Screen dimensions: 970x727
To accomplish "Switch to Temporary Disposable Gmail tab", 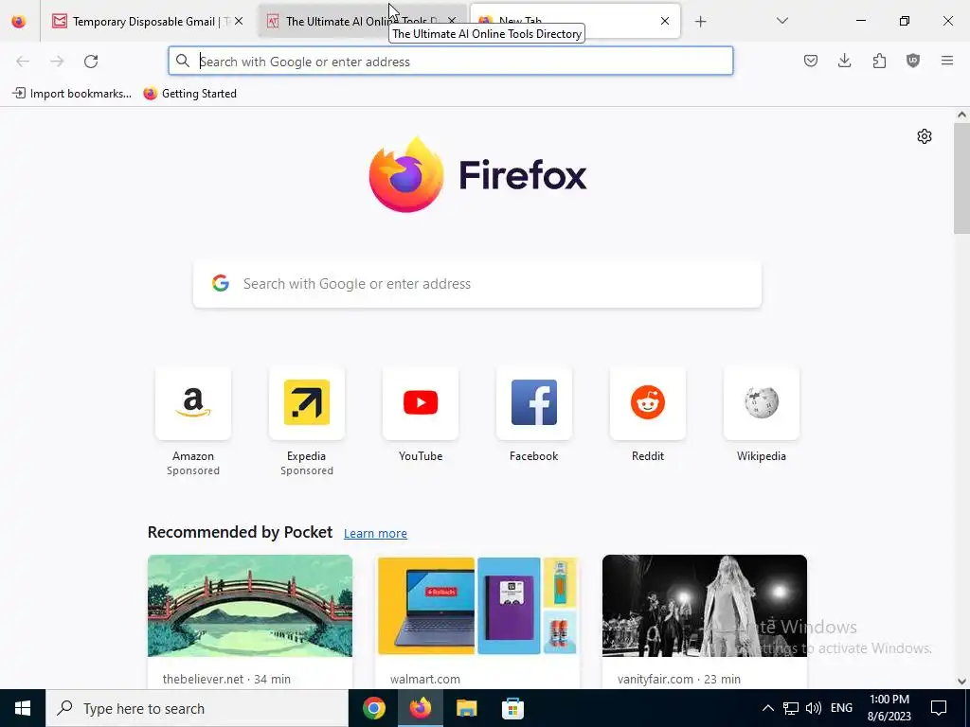I will pos(147,21).
